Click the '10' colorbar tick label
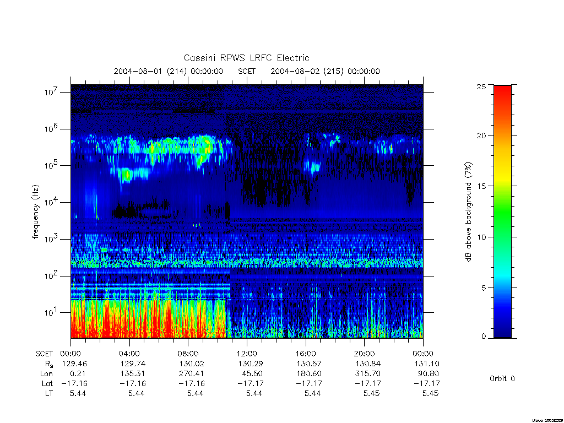Image resolution: width=564 pixels, height=423 pixels. [x=481, y=237]
